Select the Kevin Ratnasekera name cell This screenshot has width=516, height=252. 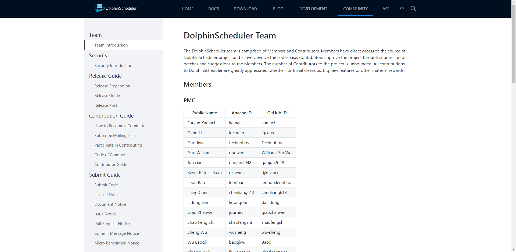click(205, 173)
